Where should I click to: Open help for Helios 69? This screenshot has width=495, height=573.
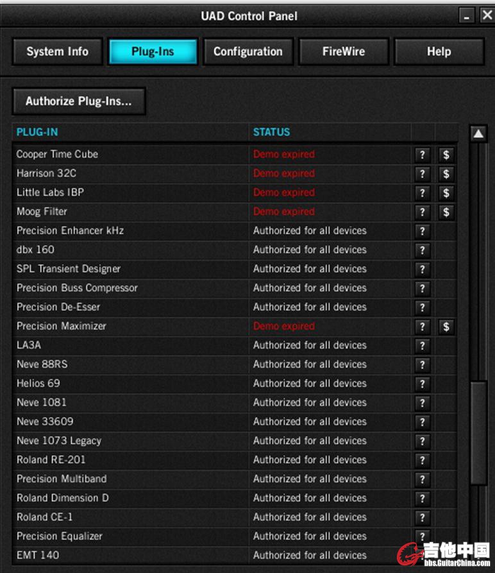tap(423, 384)
